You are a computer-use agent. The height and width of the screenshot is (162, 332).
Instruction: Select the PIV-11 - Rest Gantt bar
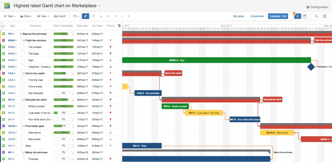click(x=142, y=146)
